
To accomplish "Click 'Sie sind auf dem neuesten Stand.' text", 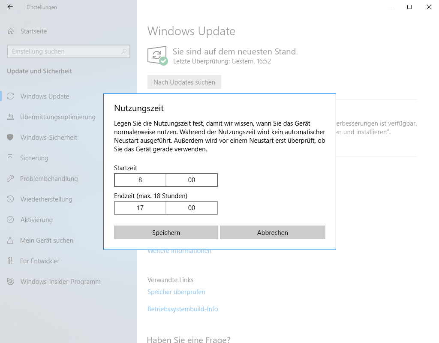I will [235, 51].
